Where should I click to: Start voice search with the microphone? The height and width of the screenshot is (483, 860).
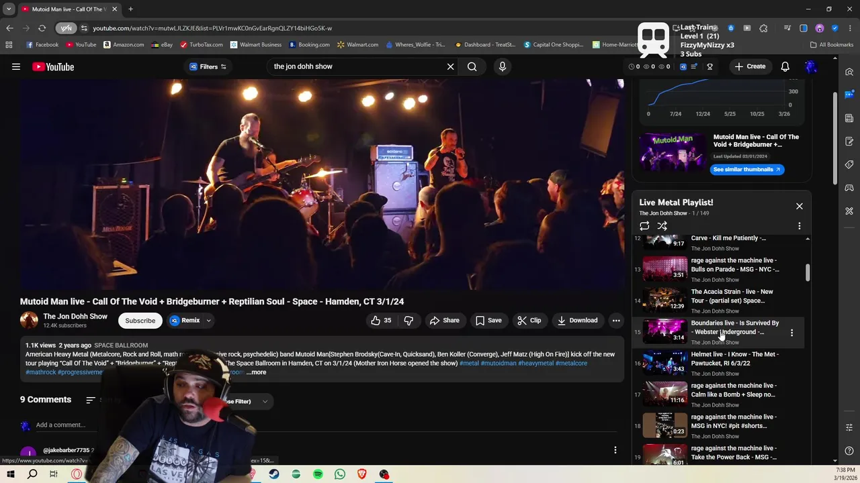click(502, 66)
